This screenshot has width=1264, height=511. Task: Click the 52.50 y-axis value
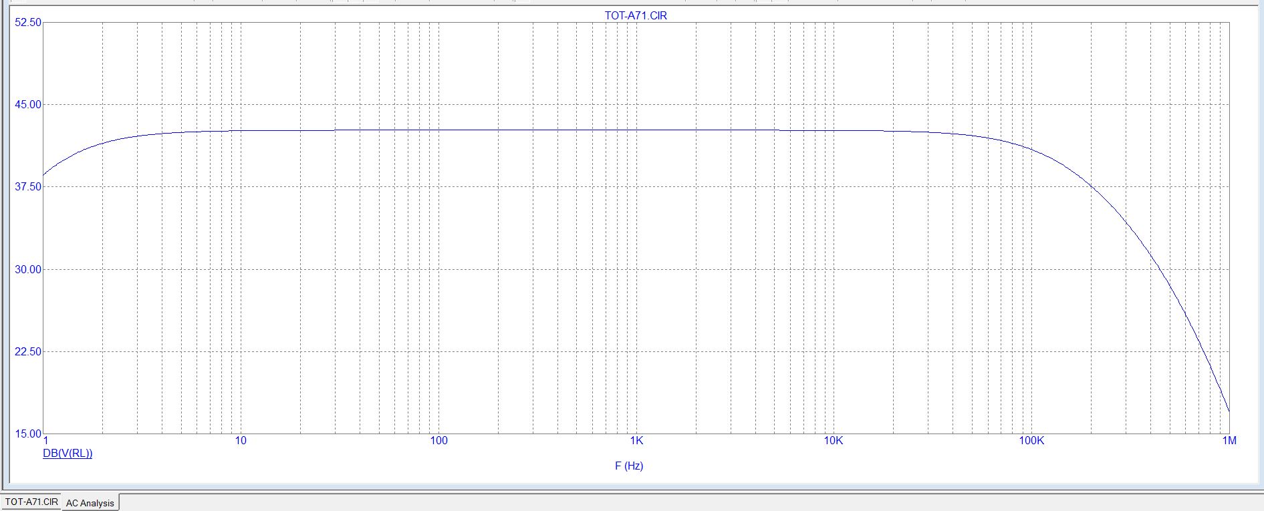click(28, 23)
